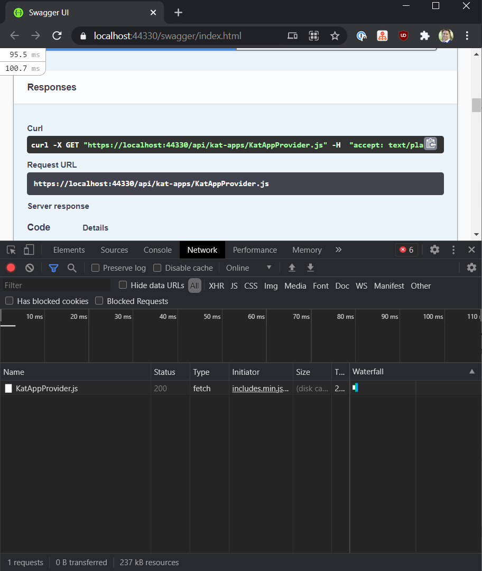
Task: Open the Online throttling dropdown
Action: [x=248, y=268]
